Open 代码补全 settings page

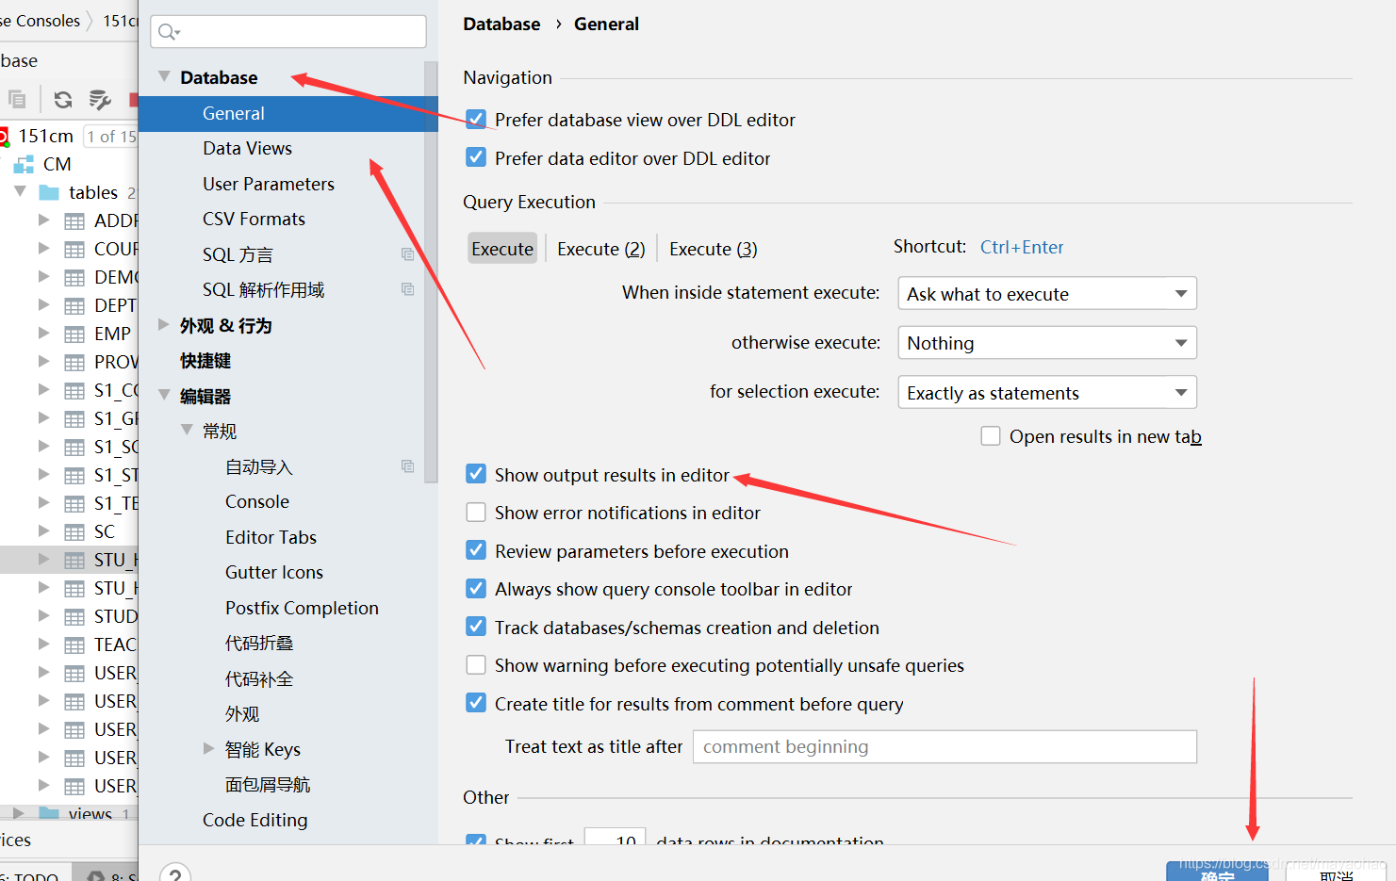tap(259, 678)
